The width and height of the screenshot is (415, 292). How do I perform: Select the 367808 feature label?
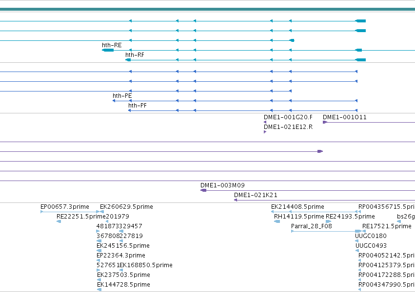pyautogui.click(x=108, y=236)
